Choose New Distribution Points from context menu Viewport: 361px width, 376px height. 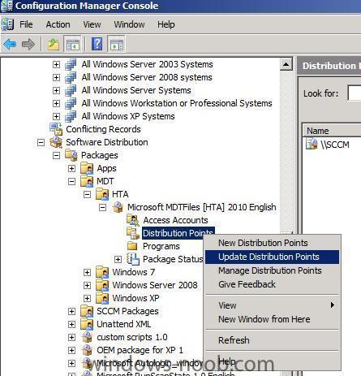tap(272, 243)
